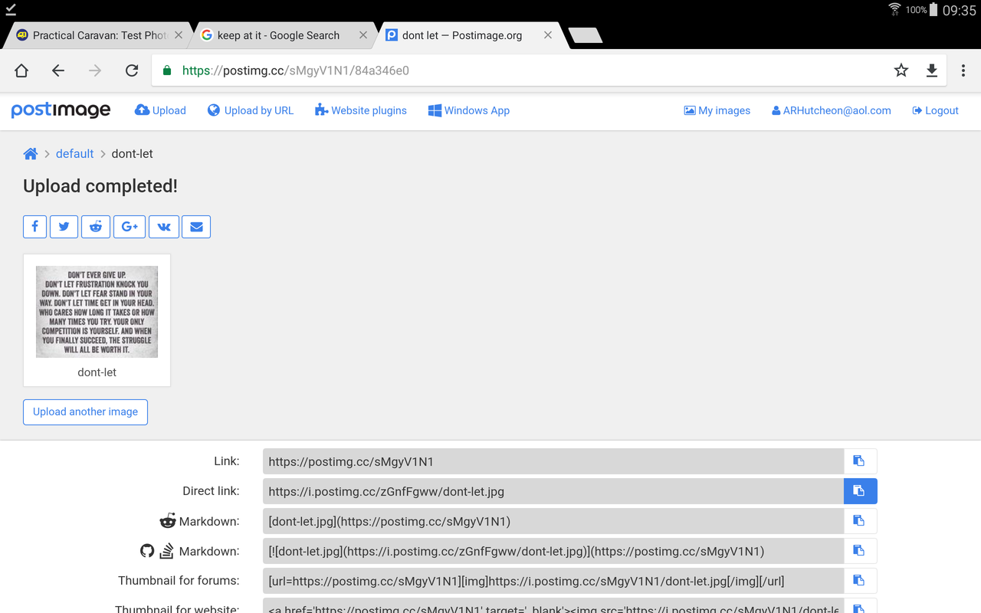981x613 pixels.
Task: Copy Reddit Markdown code to clipboard
Action: [x=860, y=521]
